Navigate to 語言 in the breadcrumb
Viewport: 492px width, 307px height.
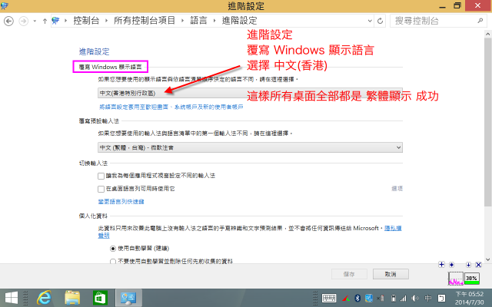click(x=198, y=21)
